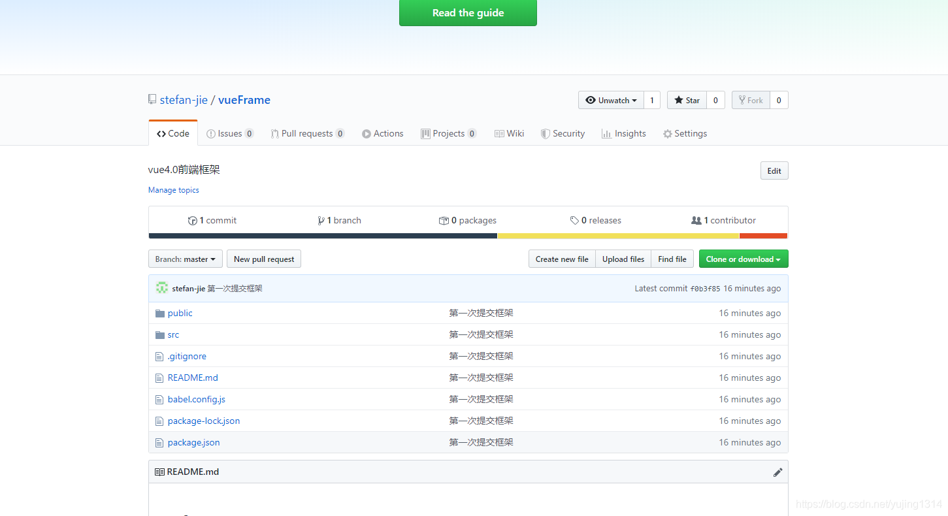The width and height of the screenshot is (948, 516).
Task: Click the Read the guide button
Action: click(x=468, y=12)
